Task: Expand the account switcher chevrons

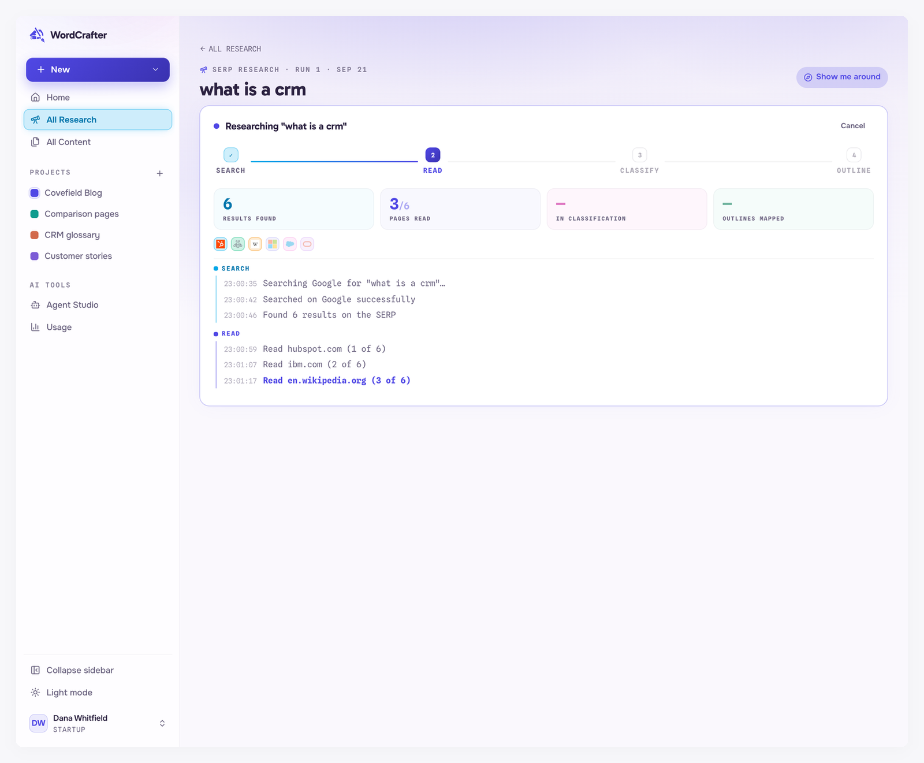Action: pos(162,723)
